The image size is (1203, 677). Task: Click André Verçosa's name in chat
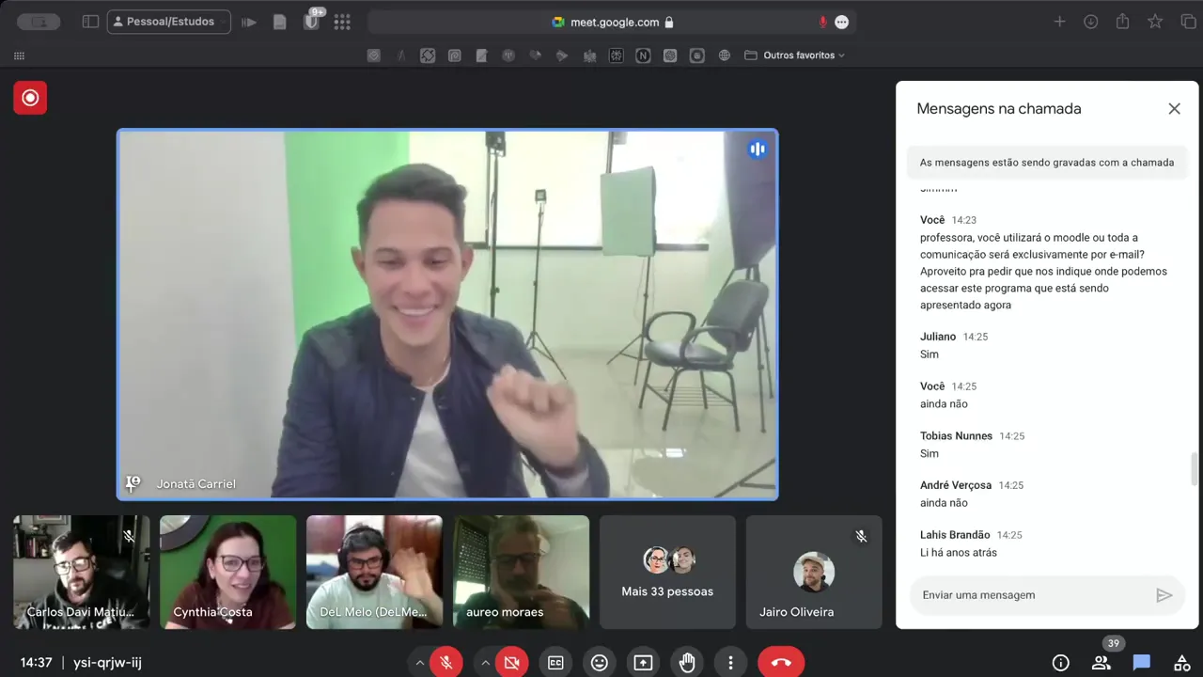click(x=956, y=485)
